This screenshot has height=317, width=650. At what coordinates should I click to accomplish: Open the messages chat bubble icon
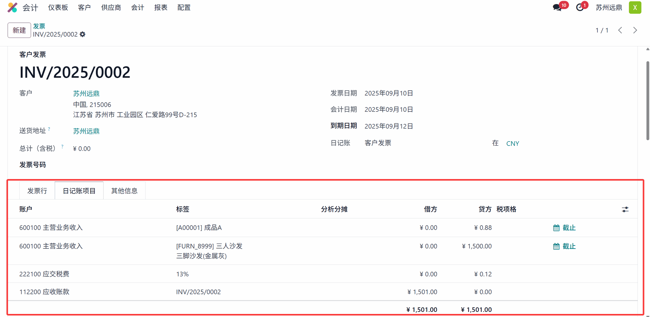[557, 7]
